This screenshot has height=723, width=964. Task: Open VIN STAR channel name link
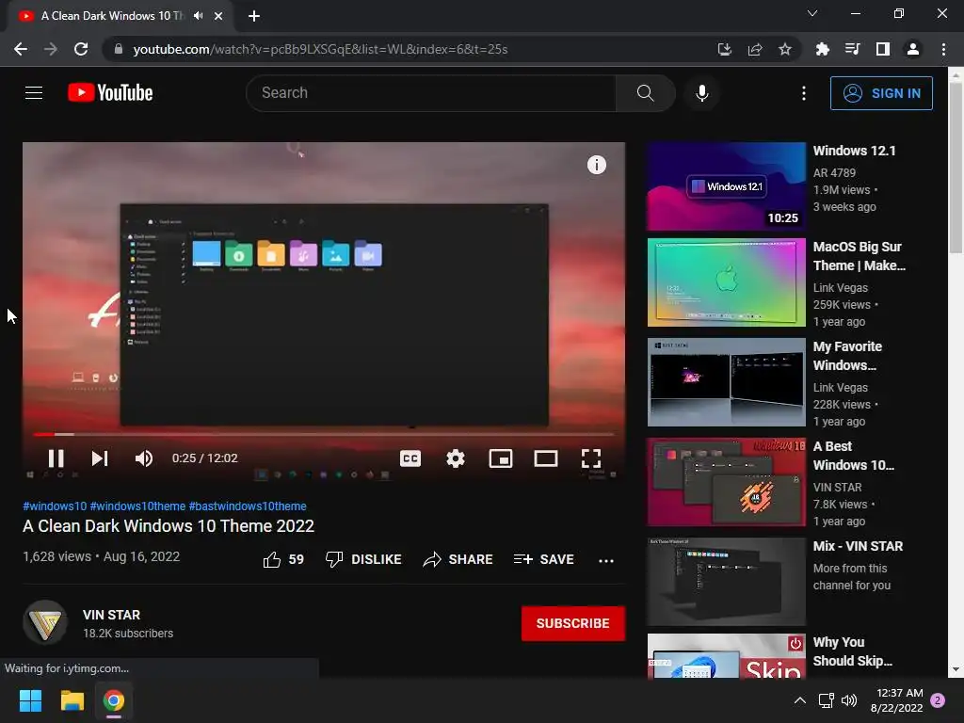pos(111,615)
